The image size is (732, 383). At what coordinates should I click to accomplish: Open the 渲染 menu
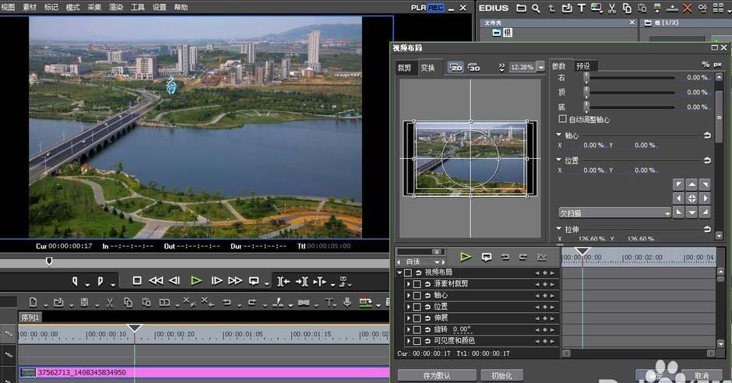point(116,7)
